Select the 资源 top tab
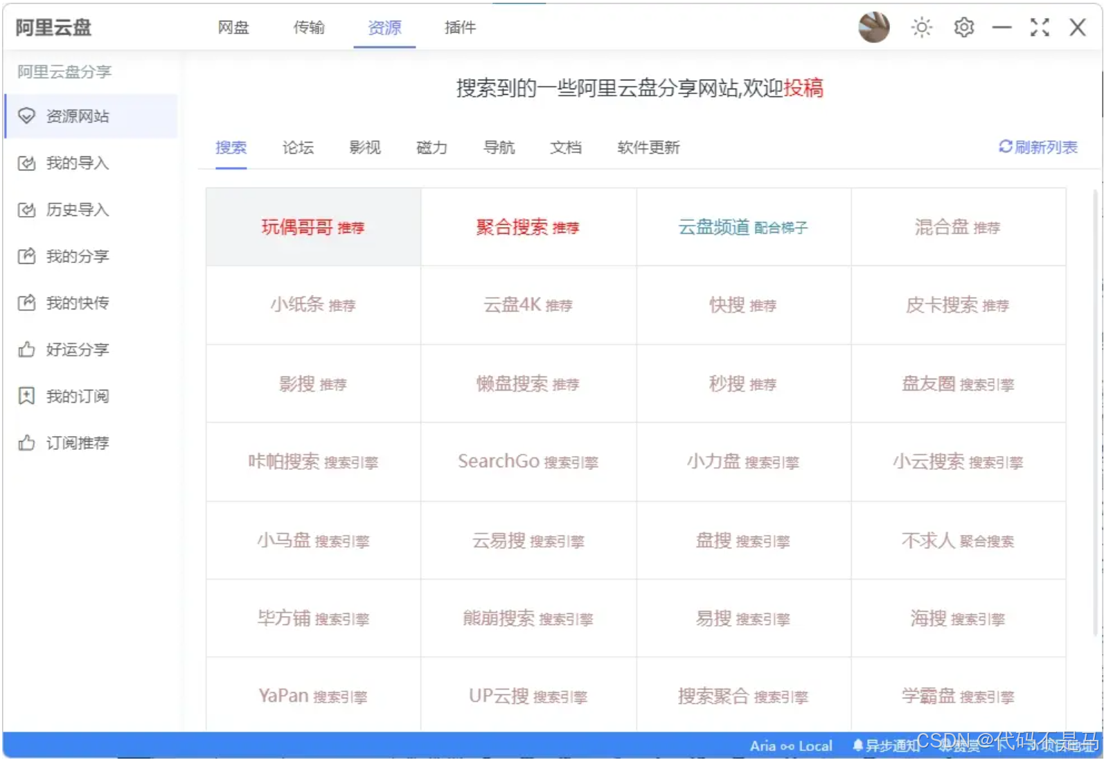The image size is (1104, 760). (x=384, y=28)
